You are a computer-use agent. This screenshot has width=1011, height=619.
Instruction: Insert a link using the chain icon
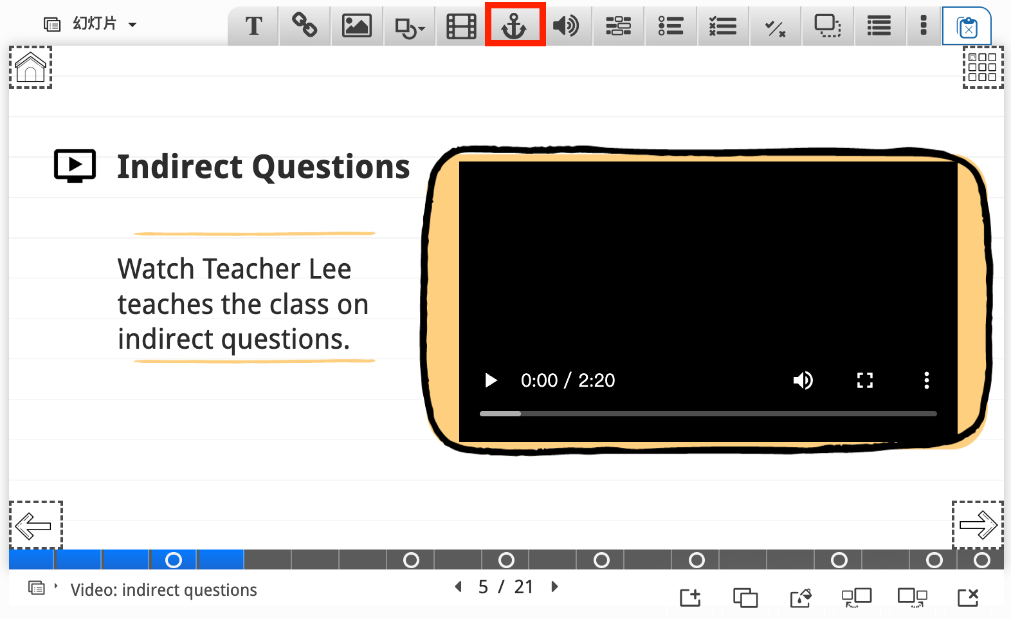coord(304,26)
